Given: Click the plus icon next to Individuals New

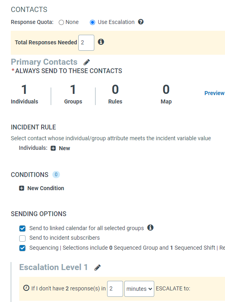Looking at the screenshot, I should 53,148.
